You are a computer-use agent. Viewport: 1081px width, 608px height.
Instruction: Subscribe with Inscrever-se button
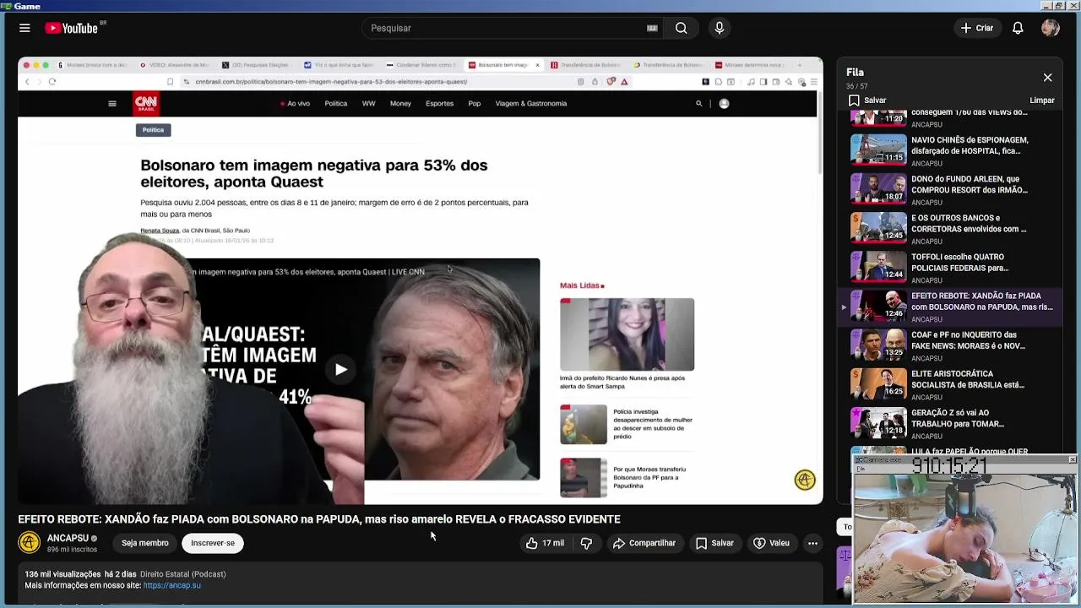click(213, 543)
